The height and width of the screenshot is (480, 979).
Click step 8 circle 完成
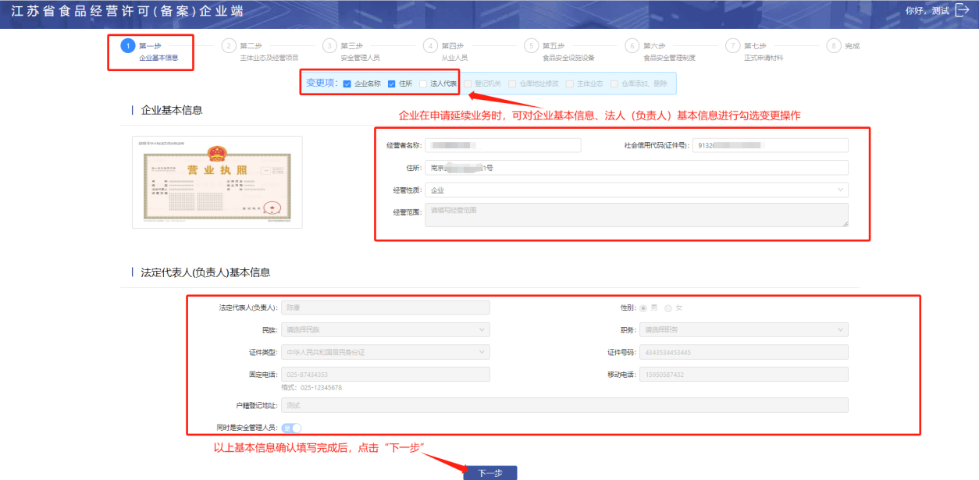pos(834,46)
